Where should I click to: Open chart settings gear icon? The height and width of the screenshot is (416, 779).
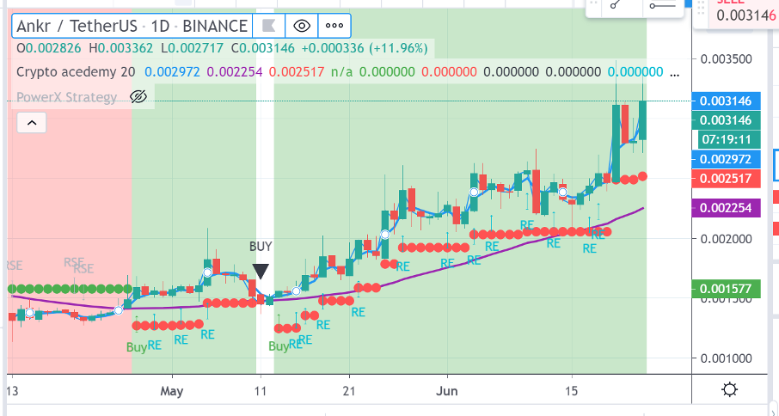(729, 389)
